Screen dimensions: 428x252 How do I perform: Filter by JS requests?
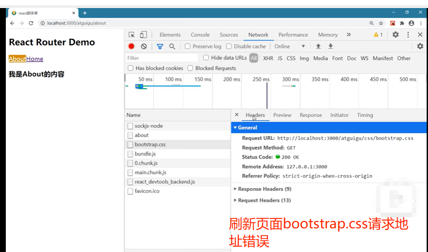[280, 58]
